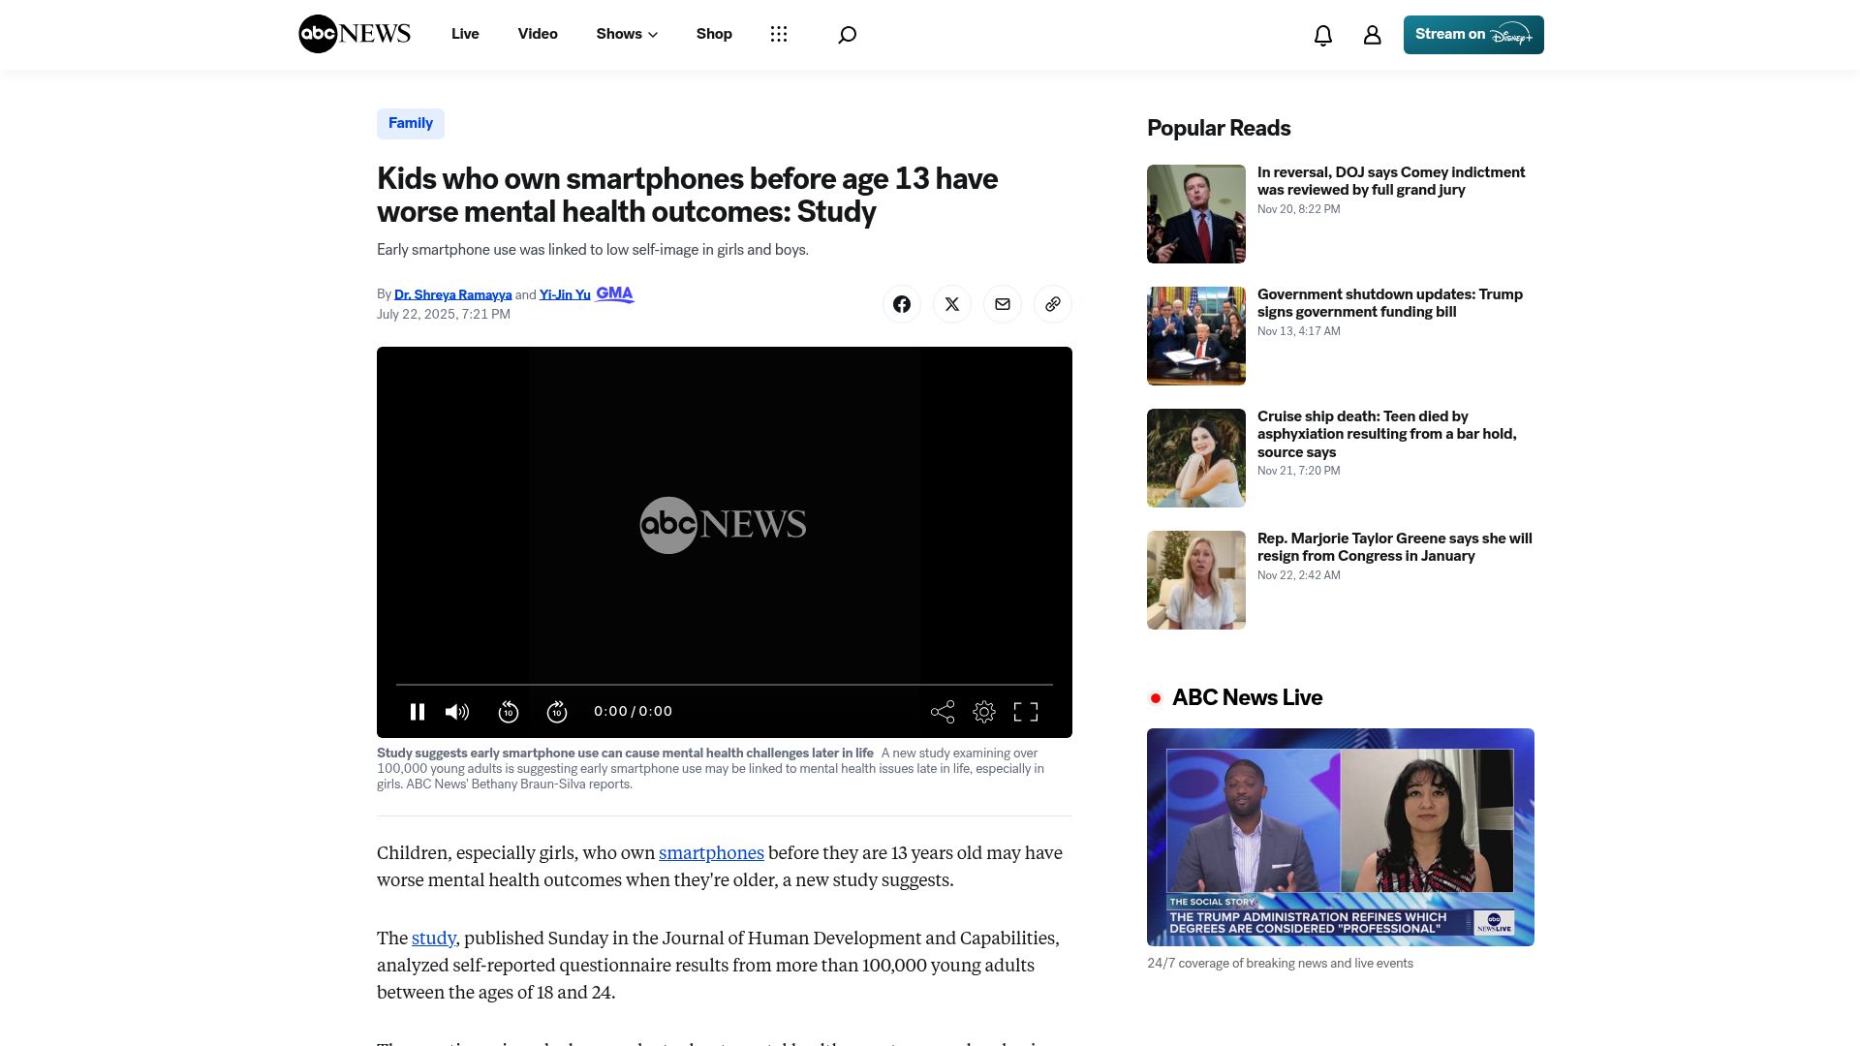The image size is (1860, 1046).
Task: Click the Comey story thumbnail image
Action: coord(1196,214)
